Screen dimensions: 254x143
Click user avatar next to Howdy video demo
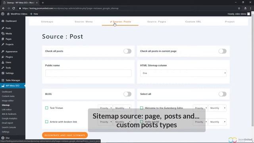(249, 14)
